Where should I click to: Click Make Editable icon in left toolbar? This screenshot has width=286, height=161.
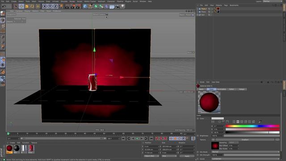3,13
